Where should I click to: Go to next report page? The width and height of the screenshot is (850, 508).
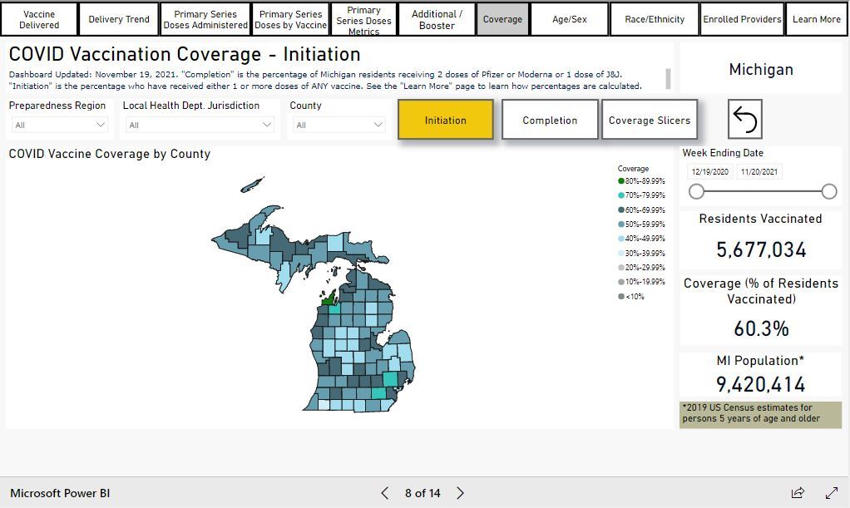tap(461, 493)
